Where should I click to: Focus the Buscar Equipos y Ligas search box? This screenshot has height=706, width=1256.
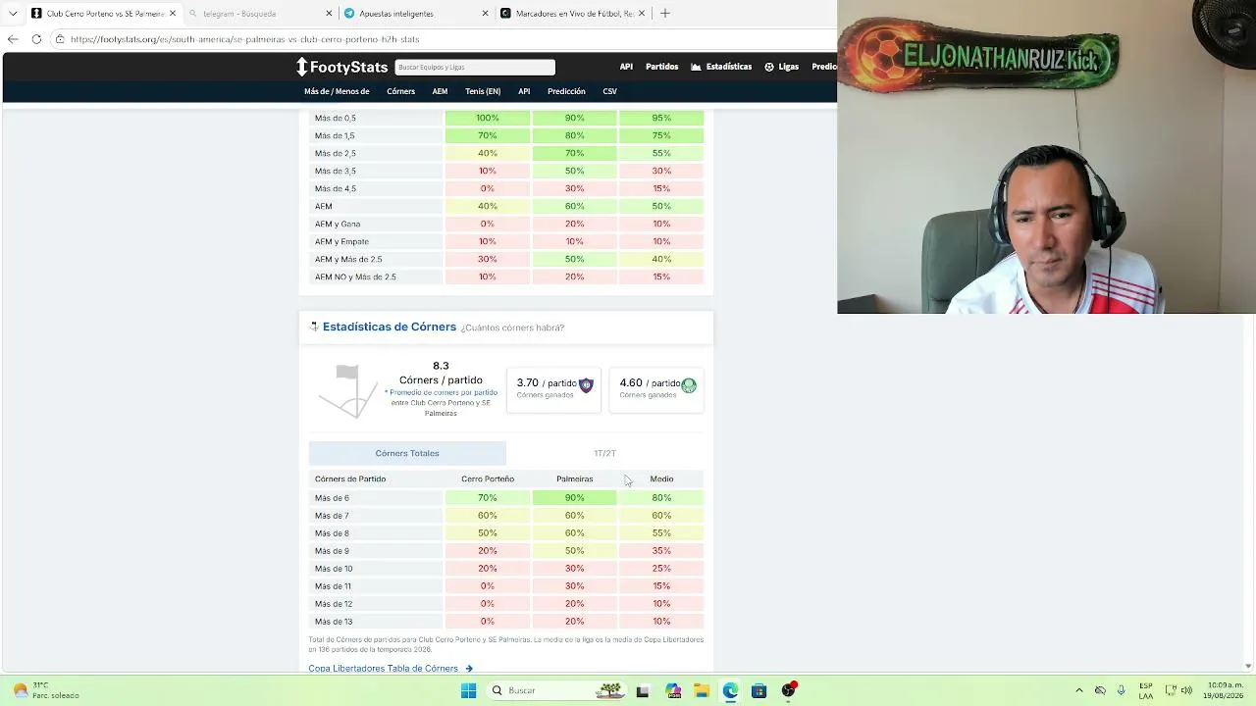pos(475,67)
